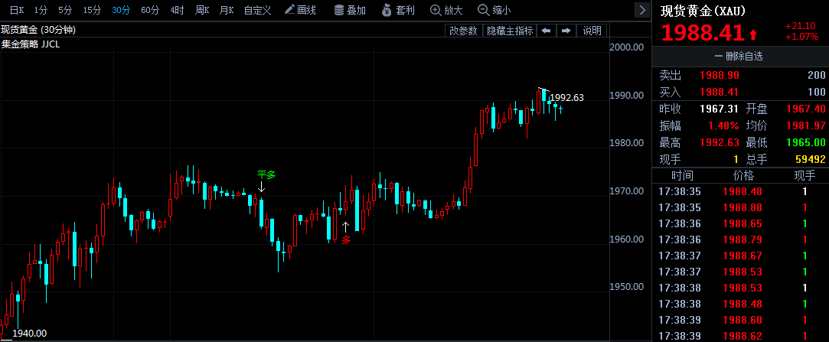Click the 开盘 value 1967.40
Image resolution: width=829 pixels, height=342 pixels.
click(x=806, y=109)
